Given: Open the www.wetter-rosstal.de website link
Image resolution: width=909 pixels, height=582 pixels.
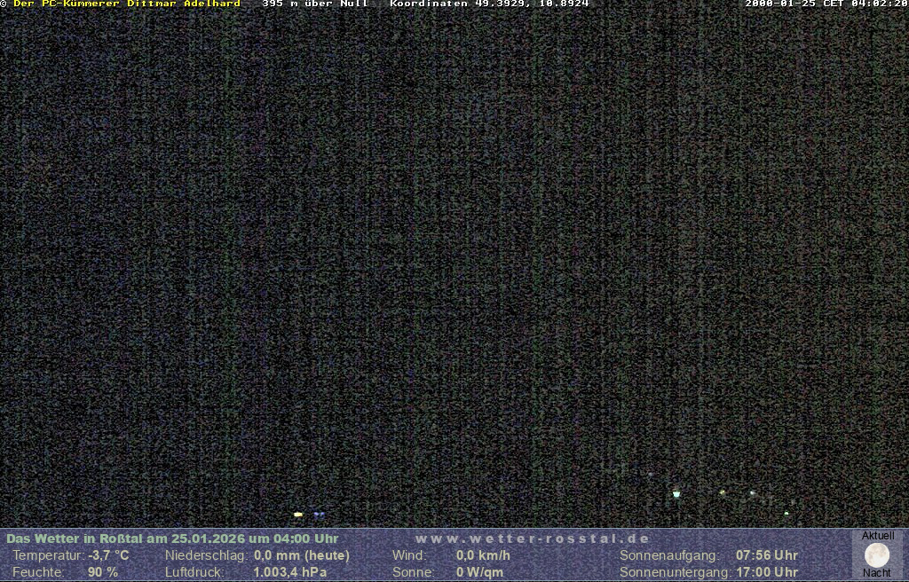Looking at the screenshot, I should point(533,539).
